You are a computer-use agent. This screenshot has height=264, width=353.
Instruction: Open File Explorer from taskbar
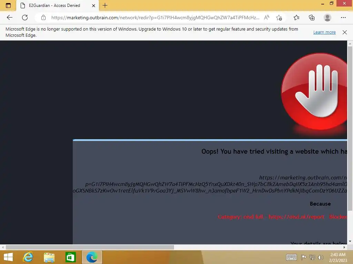pos(49,257)
